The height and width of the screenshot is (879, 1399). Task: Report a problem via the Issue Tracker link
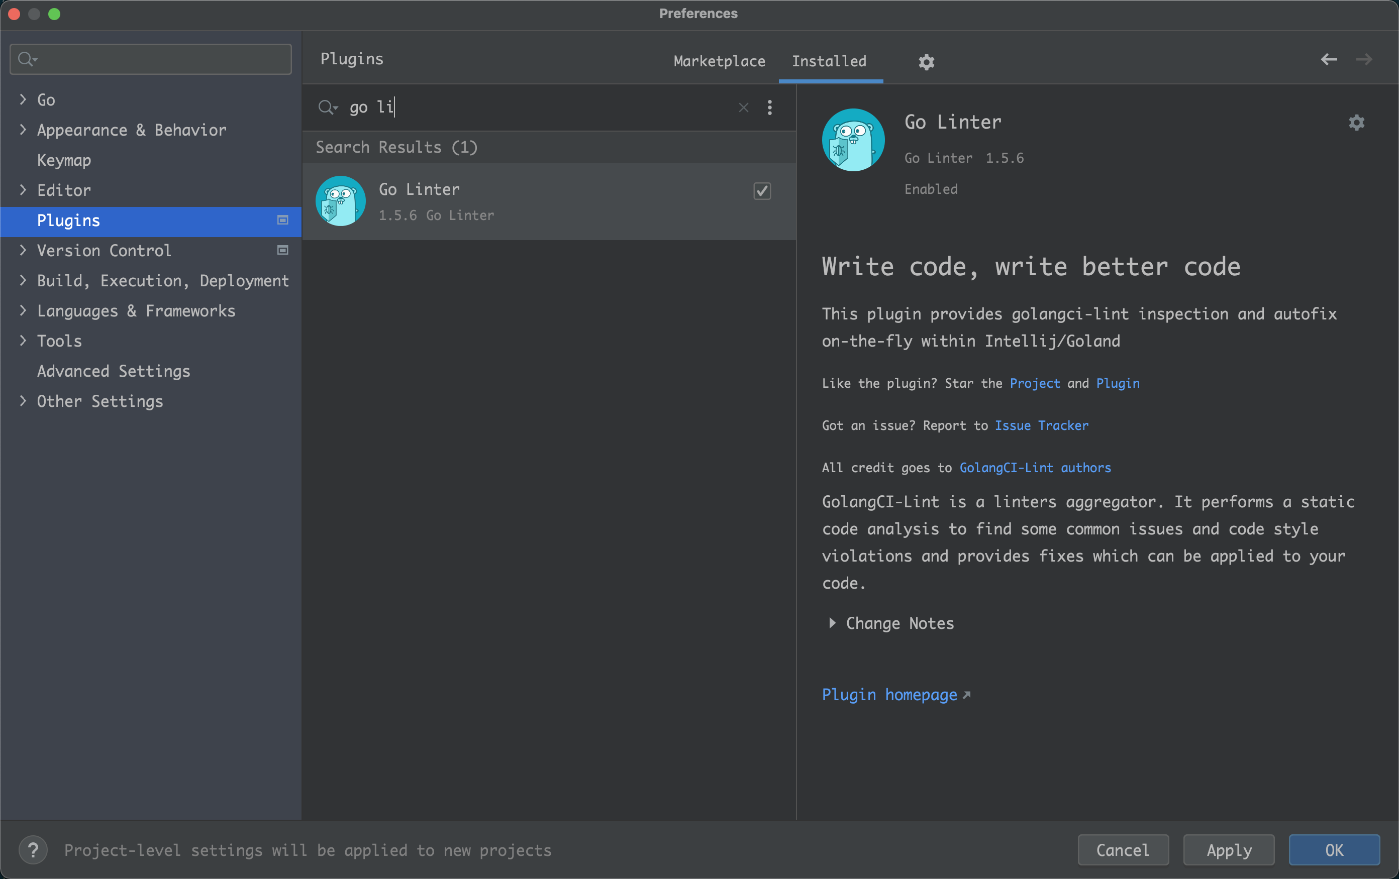1042,425
